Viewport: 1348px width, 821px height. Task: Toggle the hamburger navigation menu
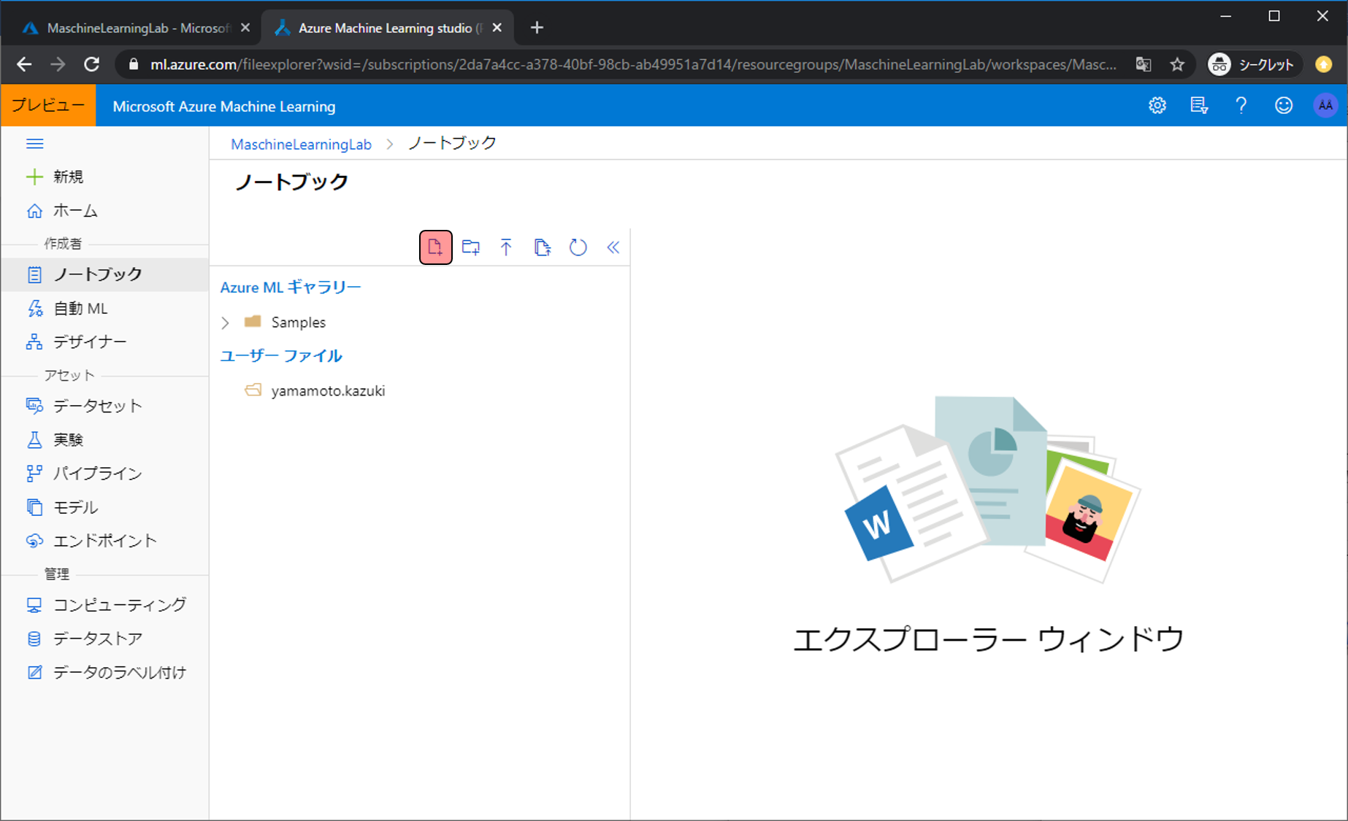click(34, 144)
